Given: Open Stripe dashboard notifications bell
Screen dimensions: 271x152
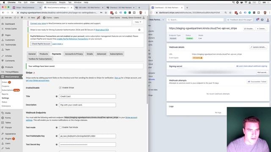Looking at the screenshot, I should click(x=257, y=20).
